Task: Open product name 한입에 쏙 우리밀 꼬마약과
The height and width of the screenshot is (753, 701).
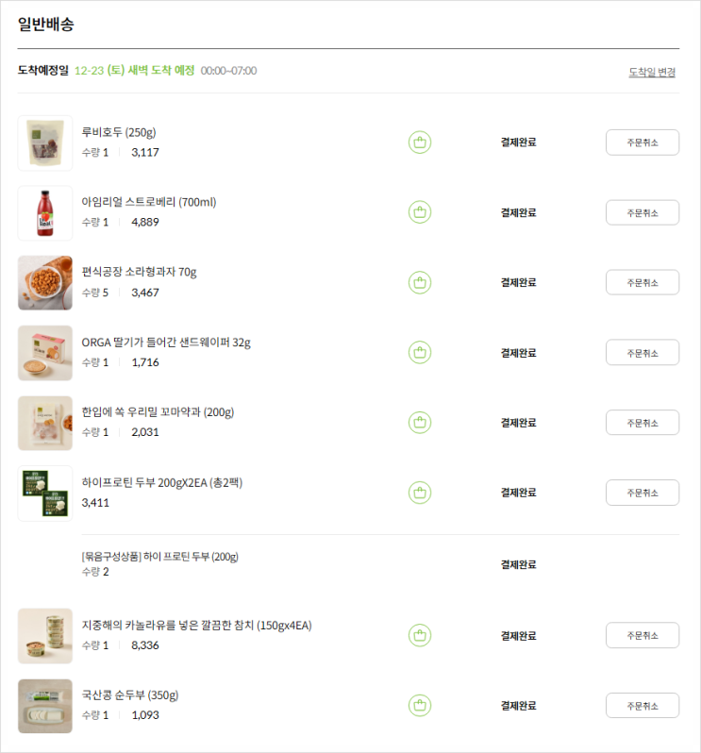Action: click(x=158, y=412)
